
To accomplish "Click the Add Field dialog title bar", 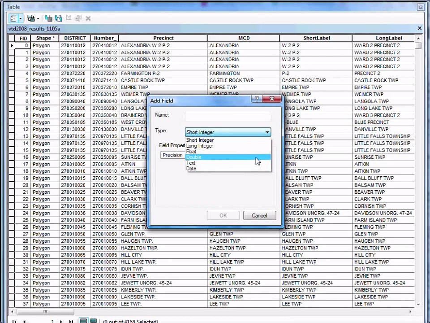I will click(200, 100).
